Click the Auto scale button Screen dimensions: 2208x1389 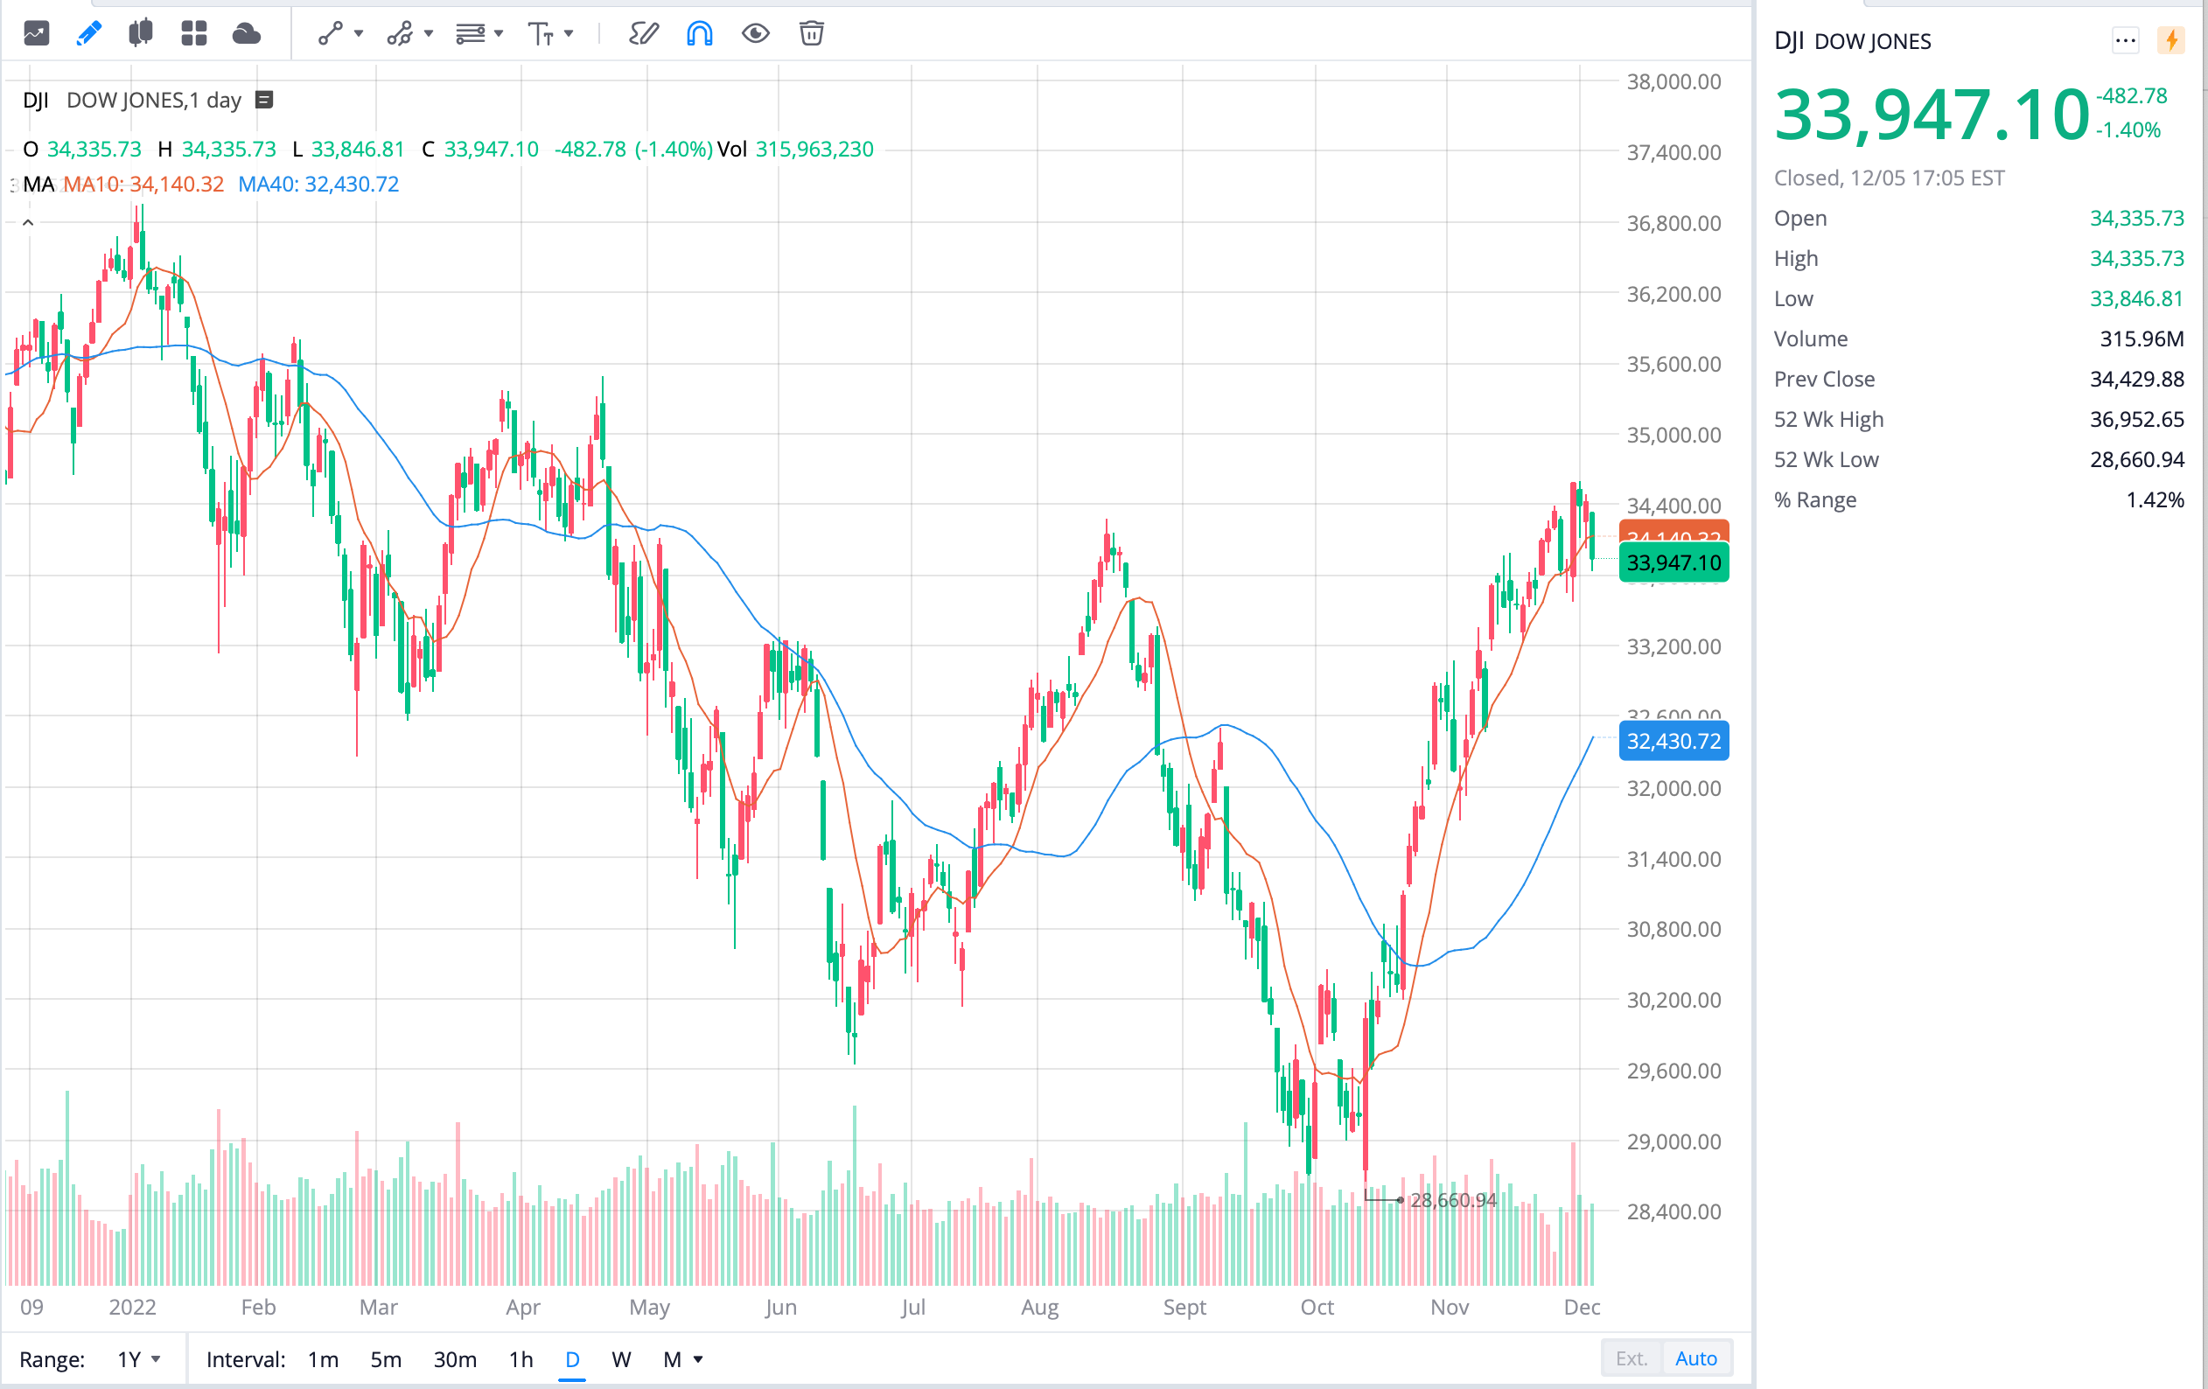pyautogui.click(x=1696, y=1358)
